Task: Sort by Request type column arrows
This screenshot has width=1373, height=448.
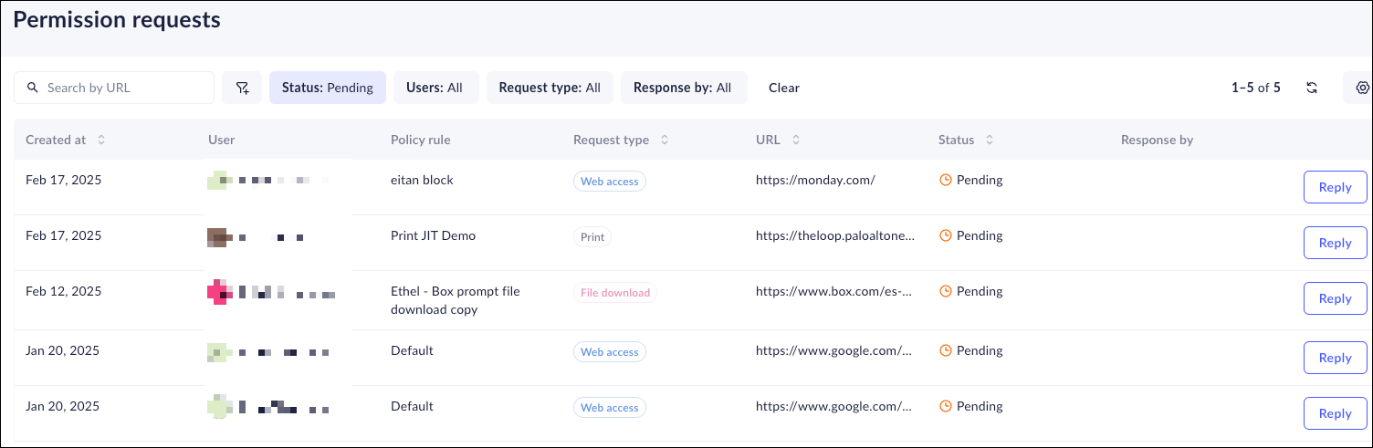Action: pos(665,140)
